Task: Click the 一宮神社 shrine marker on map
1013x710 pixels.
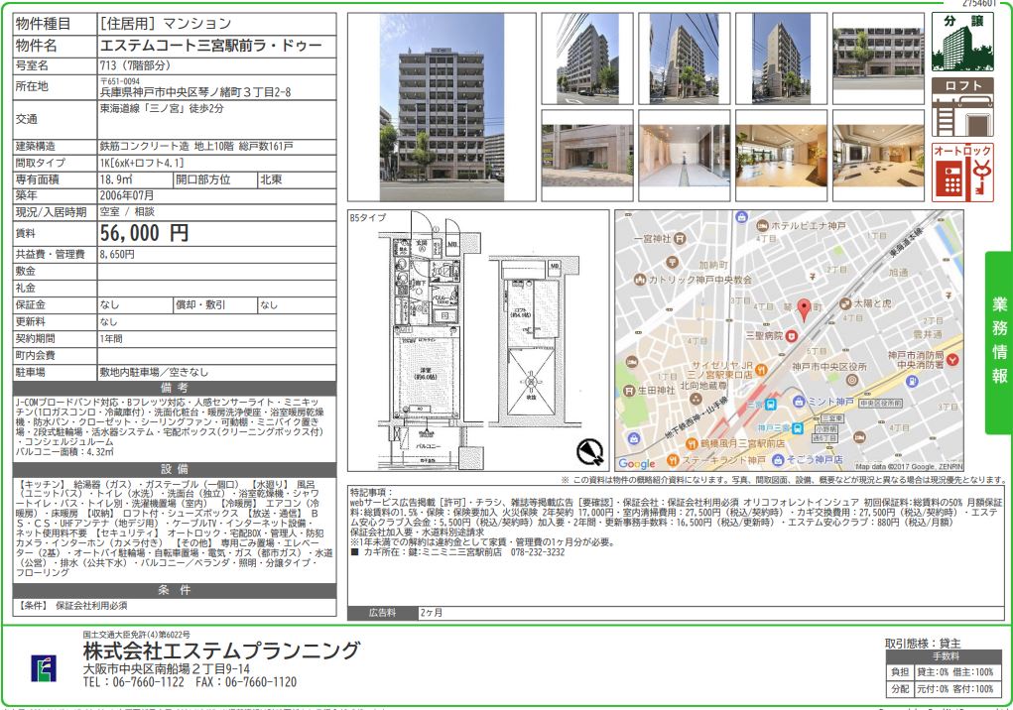Action: (x=680, y=239)
